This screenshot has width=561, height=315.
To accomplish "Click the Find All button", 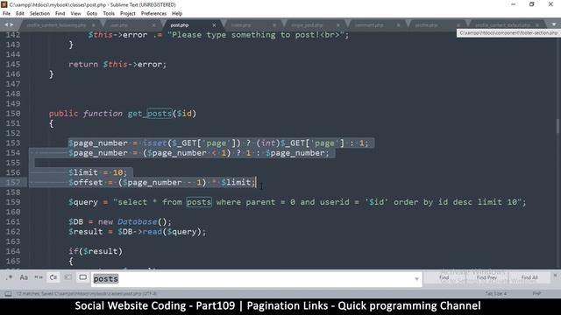I will point(529,277).
